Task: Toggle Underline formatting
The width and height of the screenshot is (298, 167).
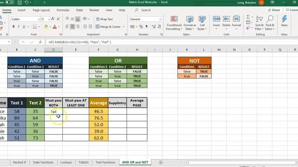Action: click(x=24, y=27)
